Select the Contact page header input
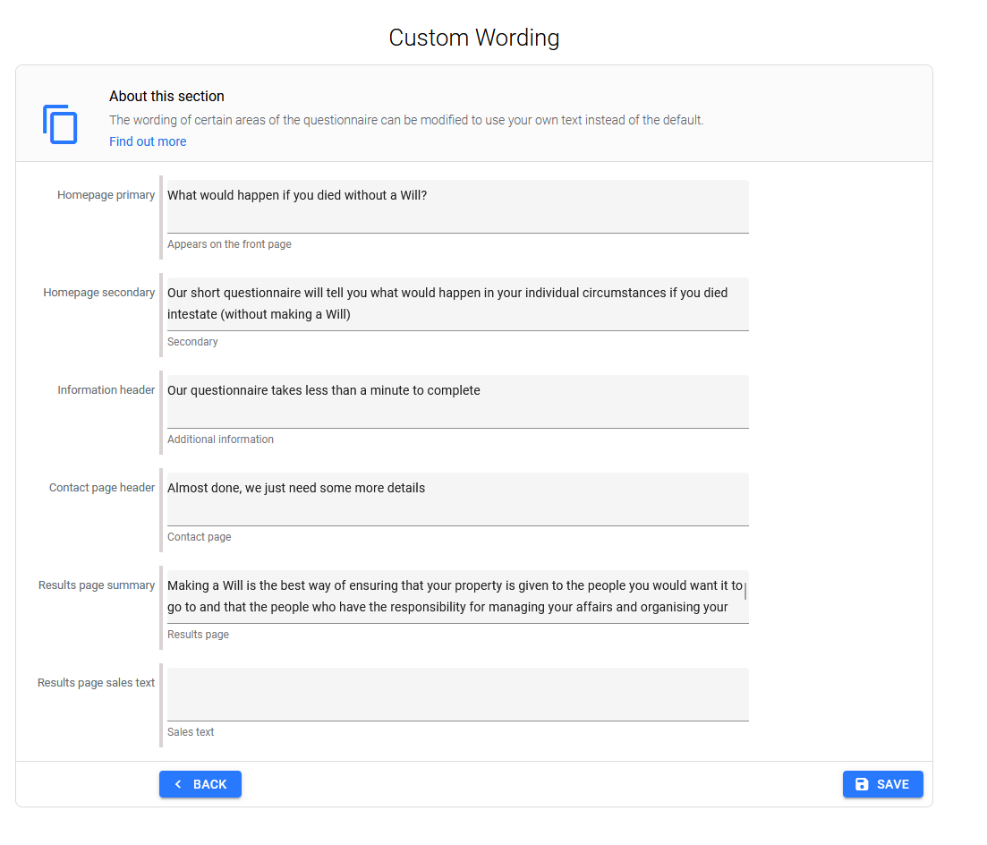 [x=457, y=499]
